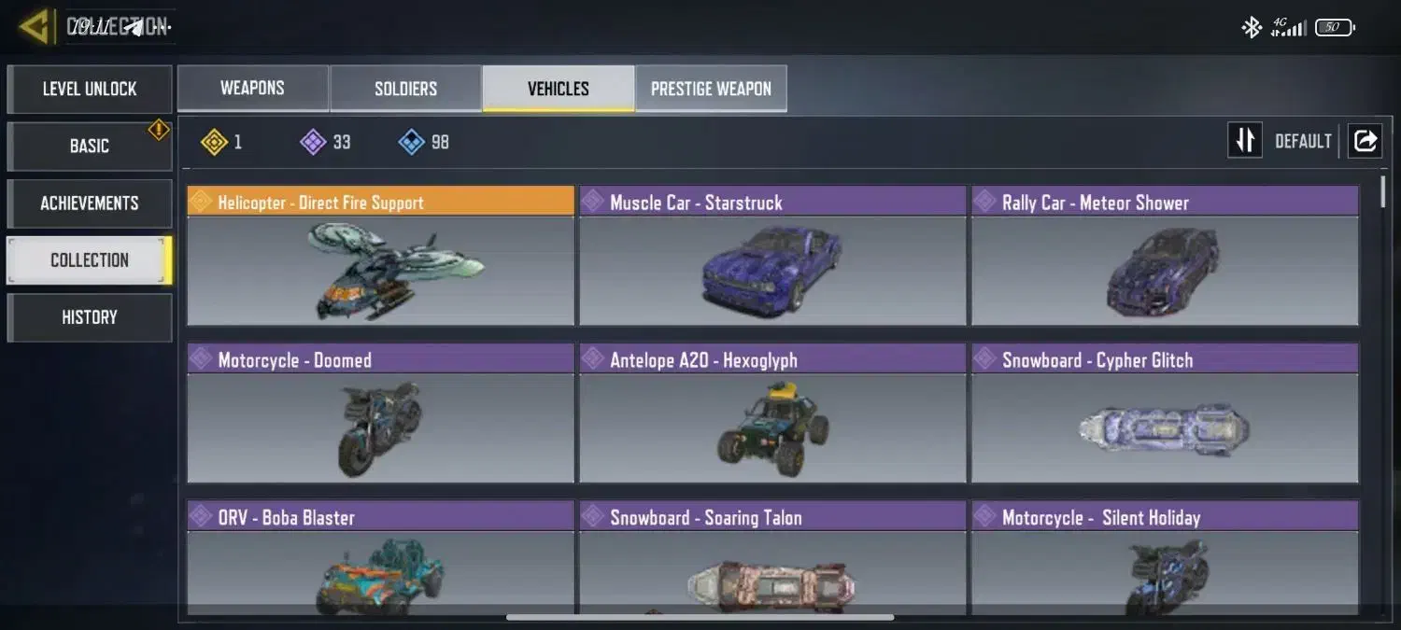This screenshot has height=630, width=1401.
Task: Open the Prestige Weapon tab
Action: coord(711,89)
